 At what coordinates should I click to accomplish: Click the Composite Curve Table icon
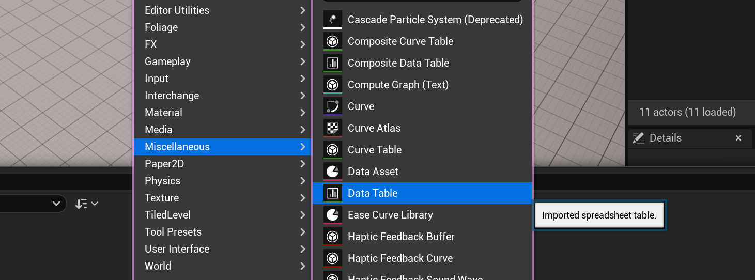[x=333, y=41]
